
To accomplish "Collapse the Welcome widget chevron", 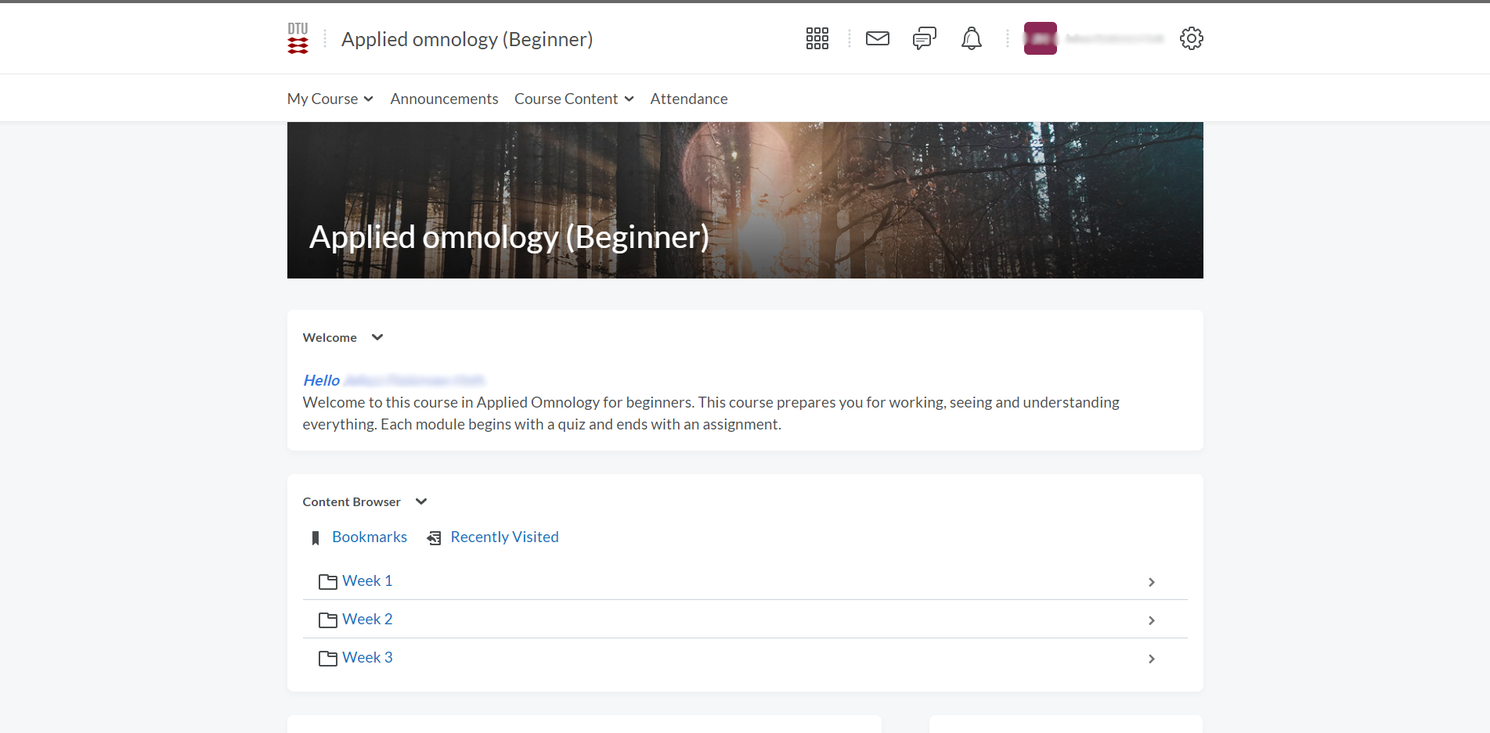I will [x=377, y=337].
